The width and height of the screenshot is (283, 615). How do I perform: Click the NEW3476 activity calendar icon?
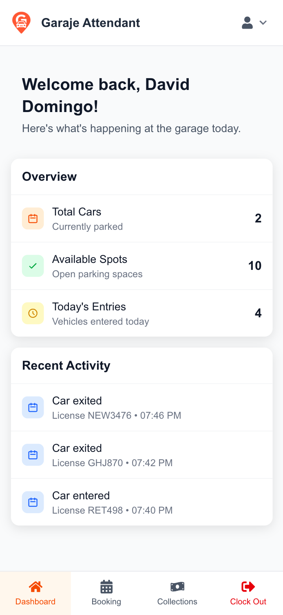33,407
